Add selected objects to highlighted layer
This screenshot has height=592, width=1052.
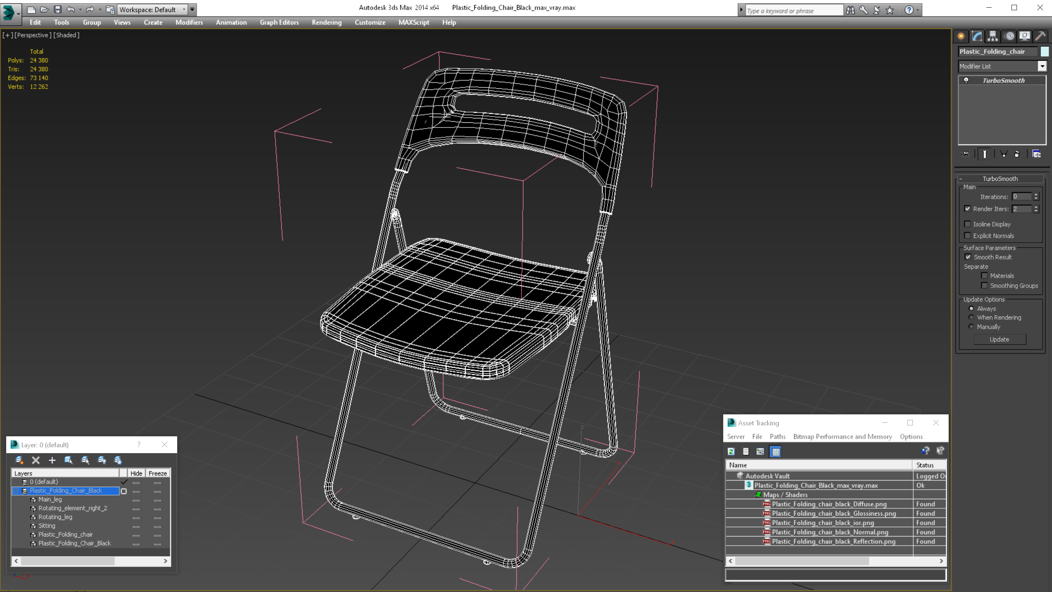point(52,460)
